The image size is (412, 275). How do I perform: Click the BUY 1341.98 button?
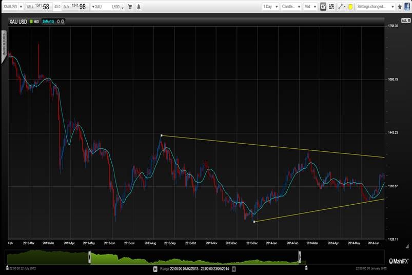[x=75, y=7]
